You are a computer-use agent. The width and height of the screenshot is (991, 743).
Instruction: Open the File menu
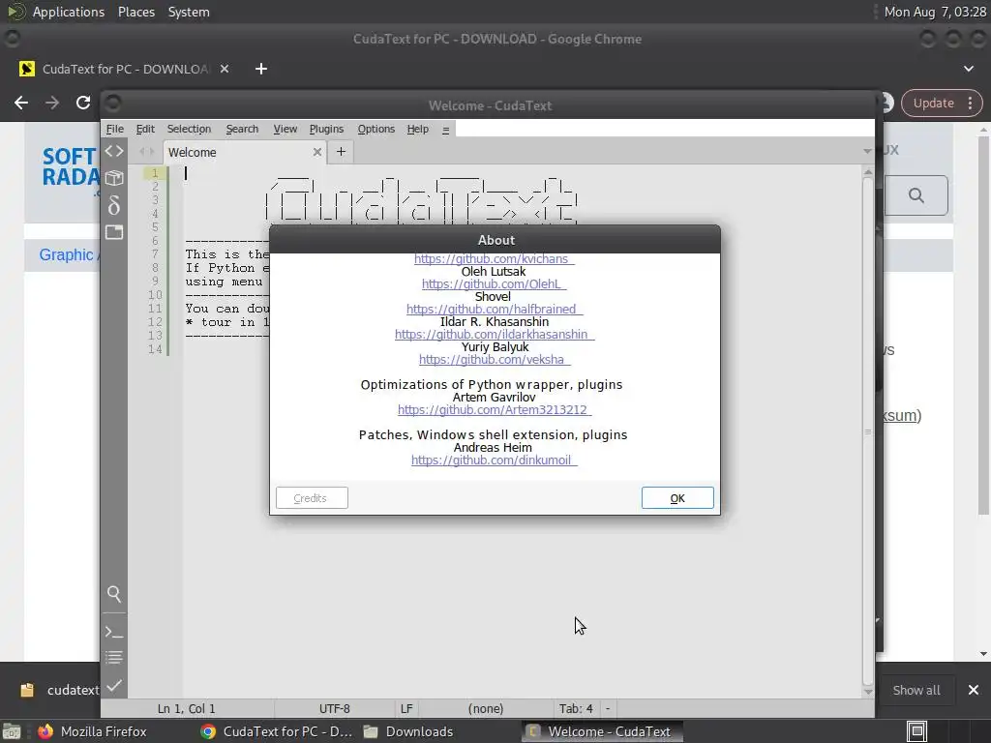point(114,129)
